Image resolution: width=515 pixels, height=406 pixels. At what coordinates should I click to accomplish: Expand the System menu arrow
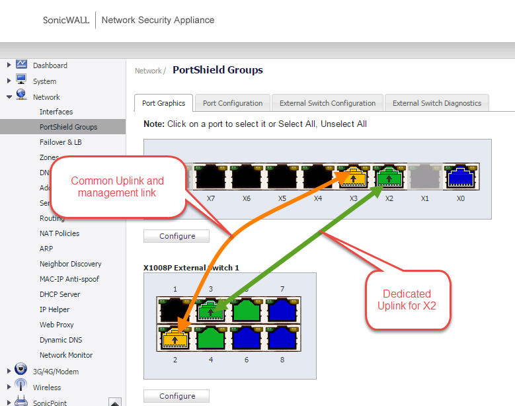click(9, 81)
